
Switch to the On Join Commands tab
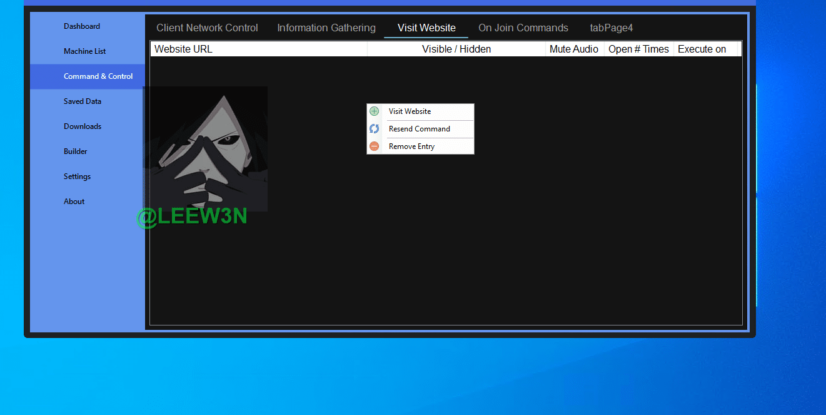pyautogui.click(x=523, y=28)
